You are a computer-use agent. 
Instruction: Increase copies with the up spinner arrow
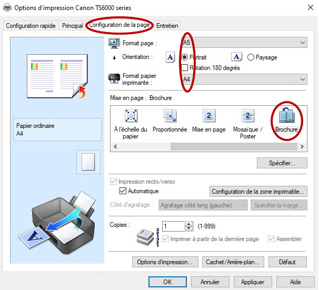(x=189, y=224)
